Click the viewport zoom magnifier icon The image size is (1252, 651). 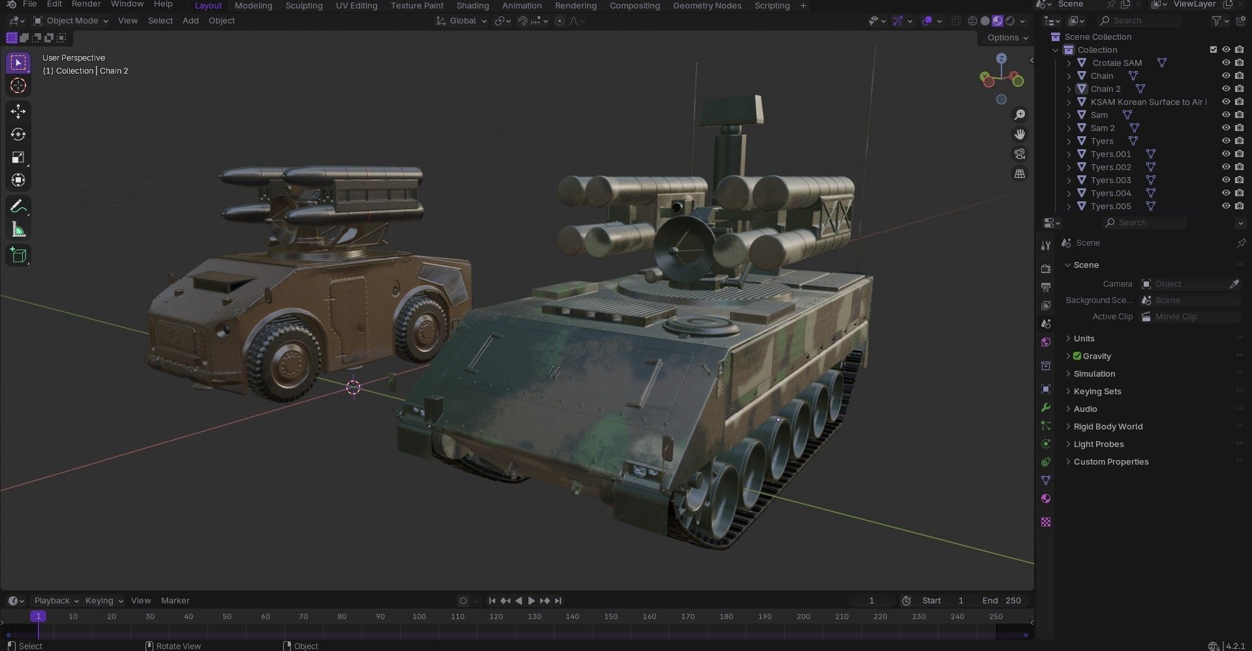1019,115
